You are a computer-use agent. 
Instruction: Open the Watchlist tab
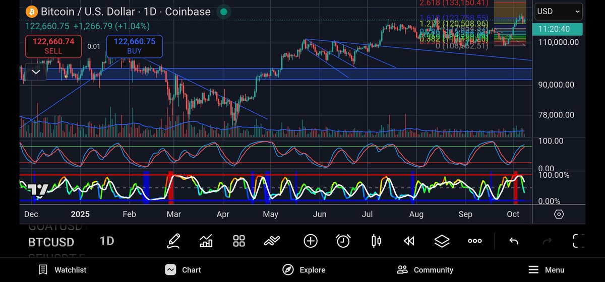click(x=63, y=270)
